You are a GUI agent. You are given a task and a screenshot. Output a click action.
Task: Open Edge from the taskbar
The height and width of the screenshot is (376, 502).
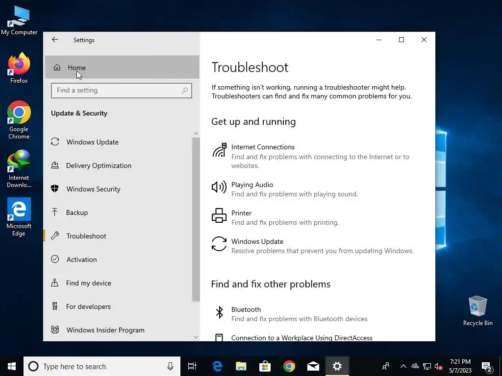point(217,366)
